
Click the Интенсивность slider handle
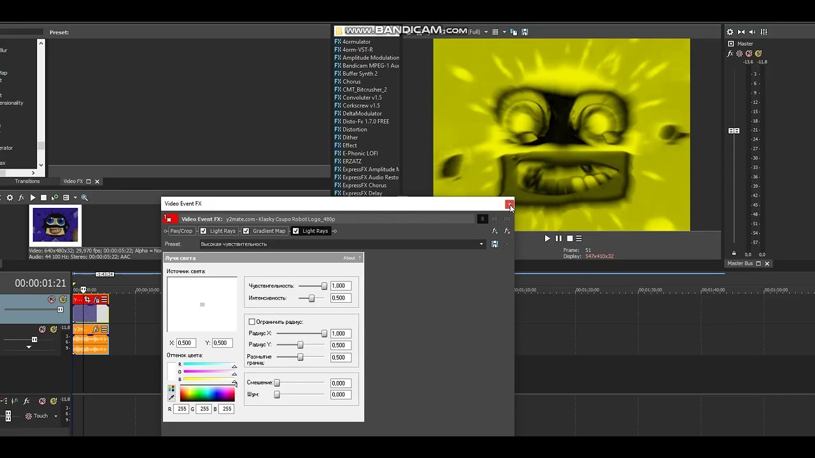click(311, 298)
